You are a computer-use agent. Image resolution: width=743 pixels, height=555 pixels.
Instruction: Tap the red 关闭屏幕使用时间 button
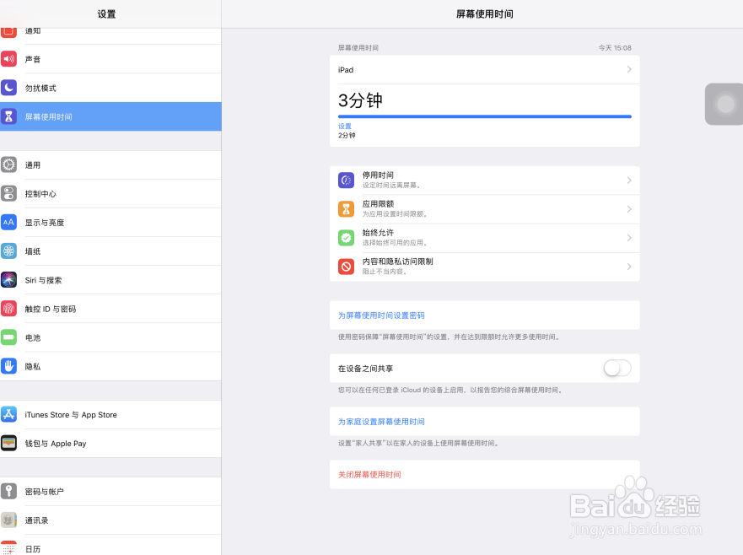(x=369, y=474)
